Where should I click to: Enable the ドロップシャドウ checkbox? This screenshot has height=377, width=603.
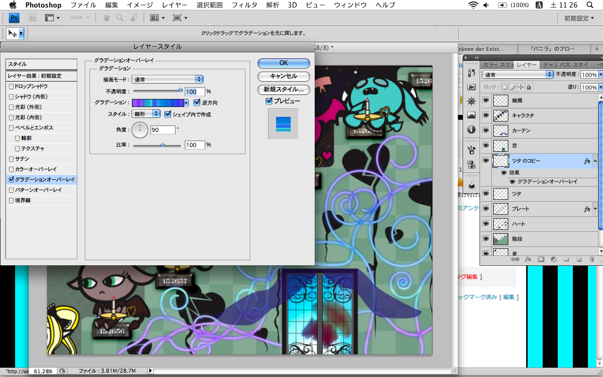click(x=11, y=86)
